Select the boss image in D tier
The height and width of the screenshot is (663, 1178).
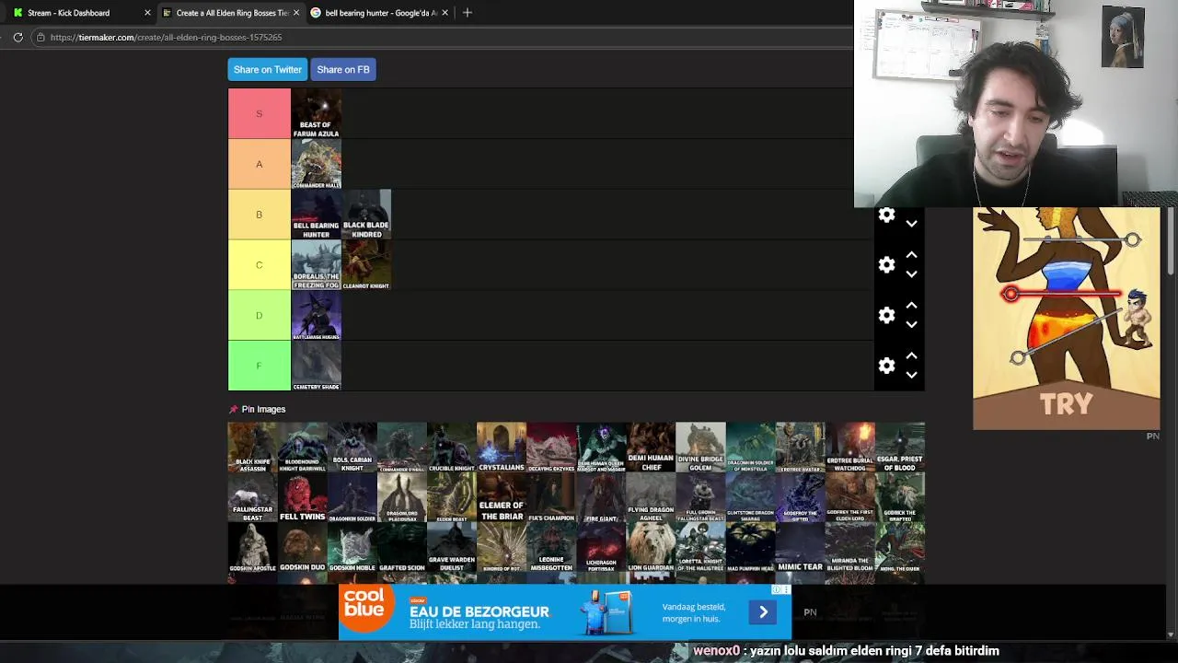[317, 316]
